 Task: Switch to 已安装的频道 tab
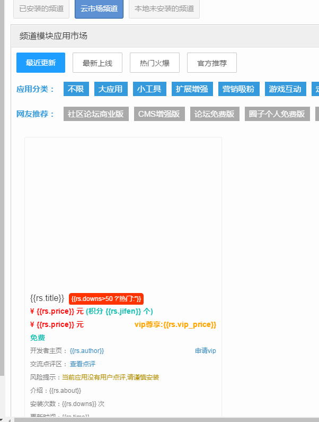41,8
